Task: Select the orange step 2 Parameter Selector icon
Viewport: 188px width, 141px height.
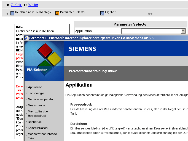Action: [x=57, y=13]
